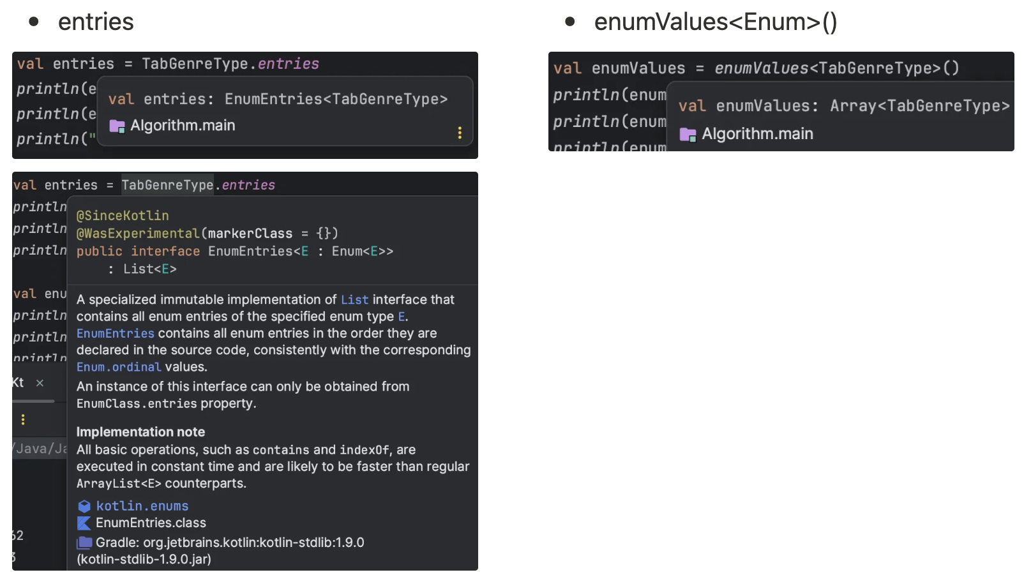Click the Gradle library folder icon
1024x577 pixels.
[x=84, y=543]
